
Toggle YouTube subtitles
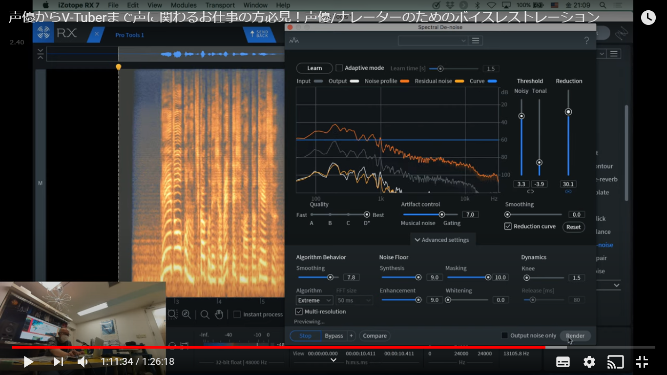click(x=563, y=362)
